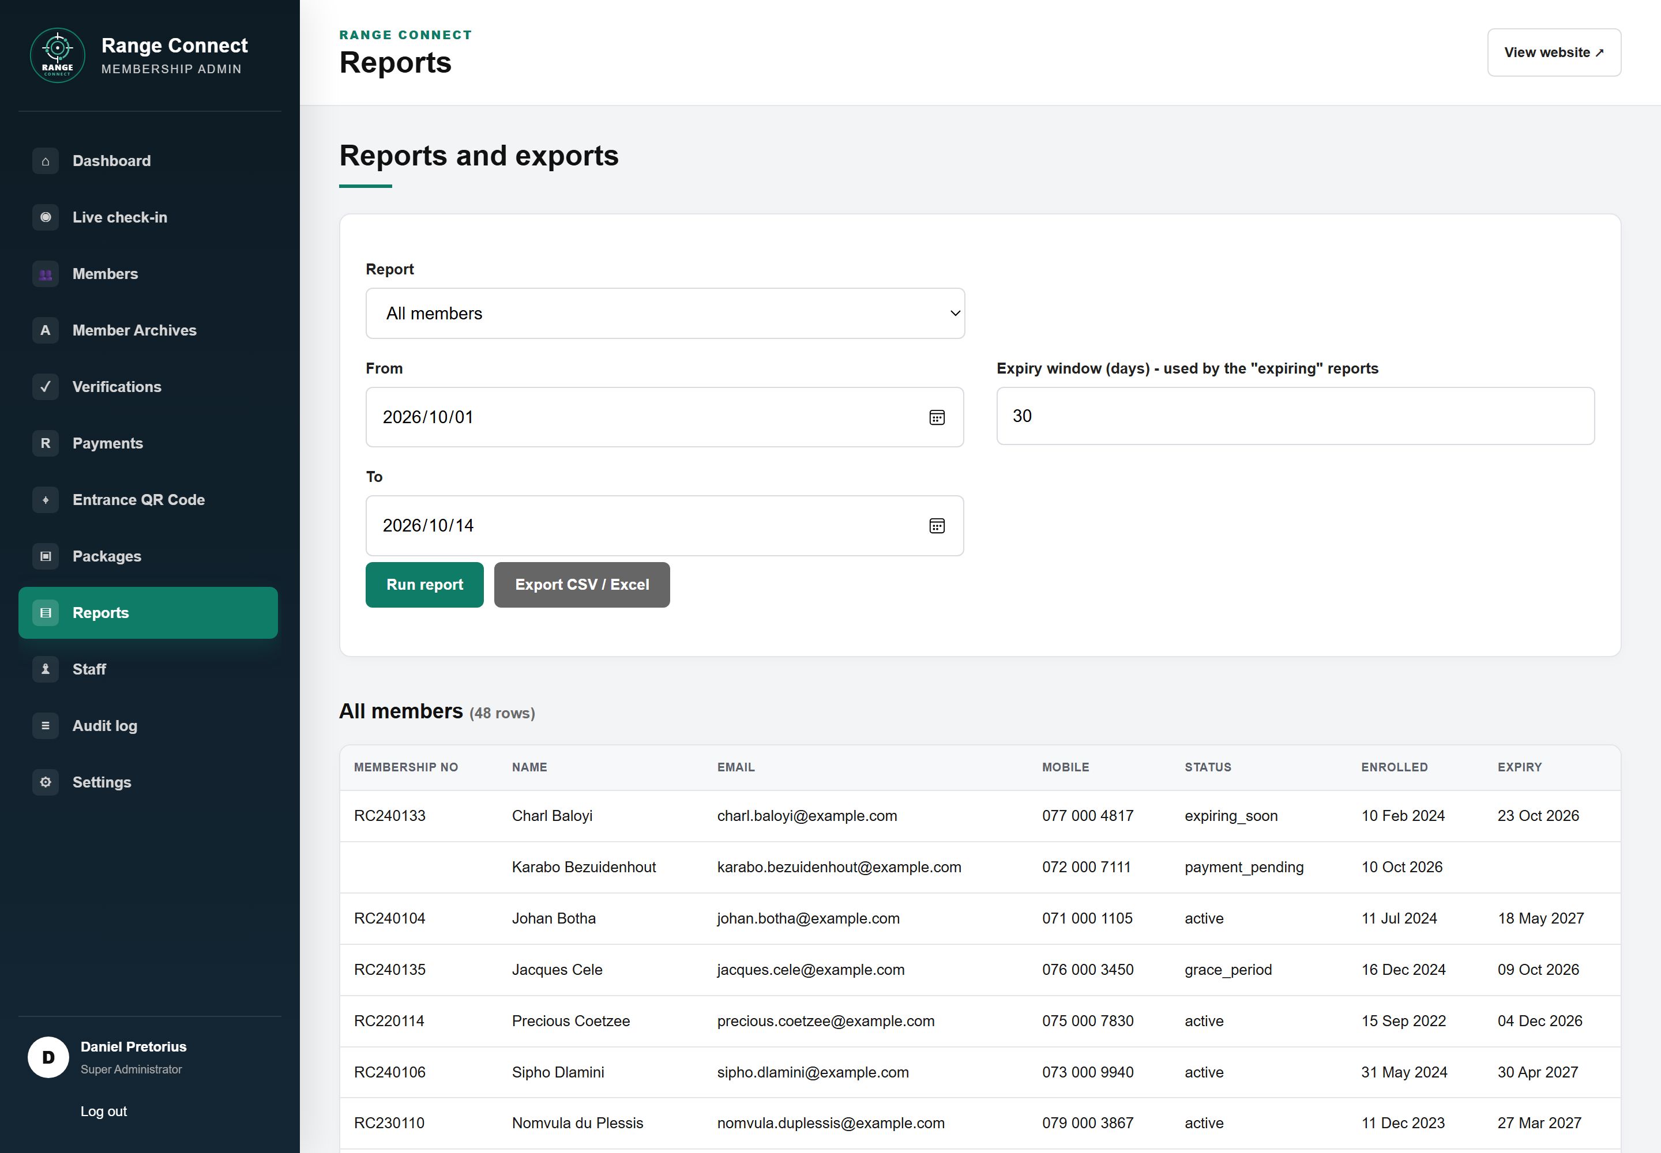Click Precious Coetzee mobile 075 000 7830
This screenshot has height=1153, width=1661.
pos(1088,1021)
